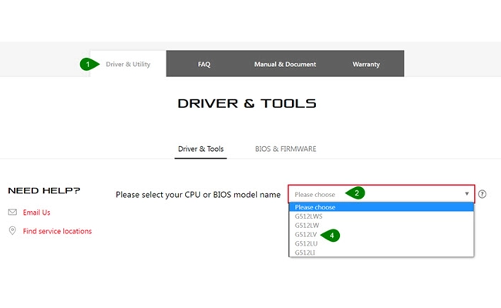Screen dimensions: 501x308
Task: Click the model dropdown arrow
Action: pyautogui.click(x=466, y=194)
